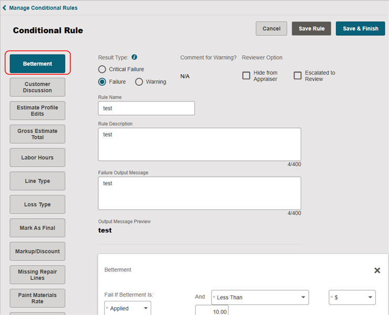Select the Labor Hours rule category
389x315 pixels.
tap(37, 158)
